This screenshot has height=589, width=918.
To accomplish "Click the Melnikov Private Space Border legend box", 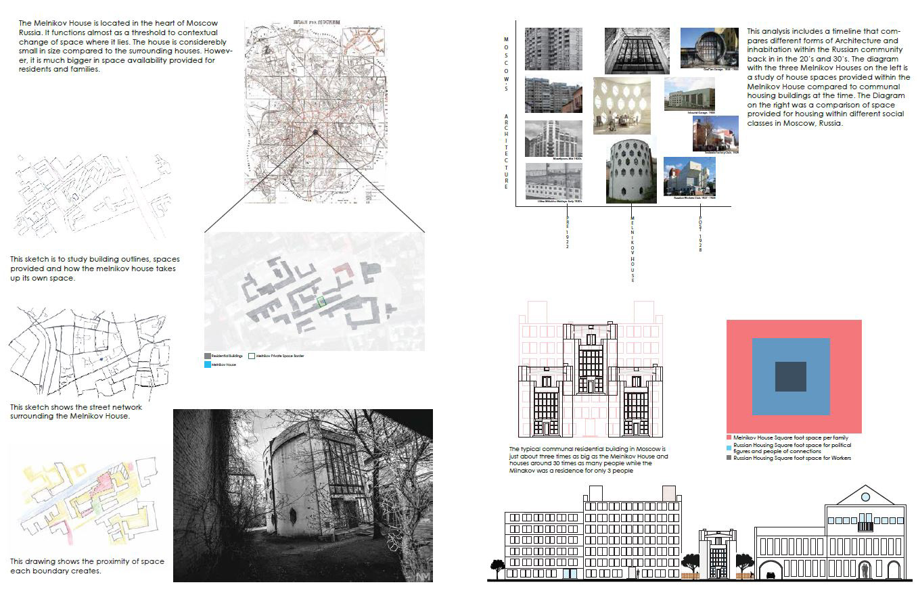I will click(x=252, y=355).
